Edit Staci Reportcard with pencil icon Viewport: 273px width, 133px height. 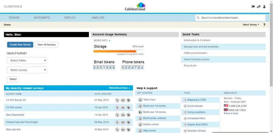(x=117, y=115)
